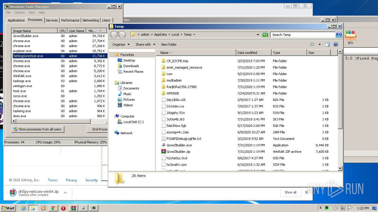Select Network in the navigation pane
378x212 pixels.
coord(123,133)
